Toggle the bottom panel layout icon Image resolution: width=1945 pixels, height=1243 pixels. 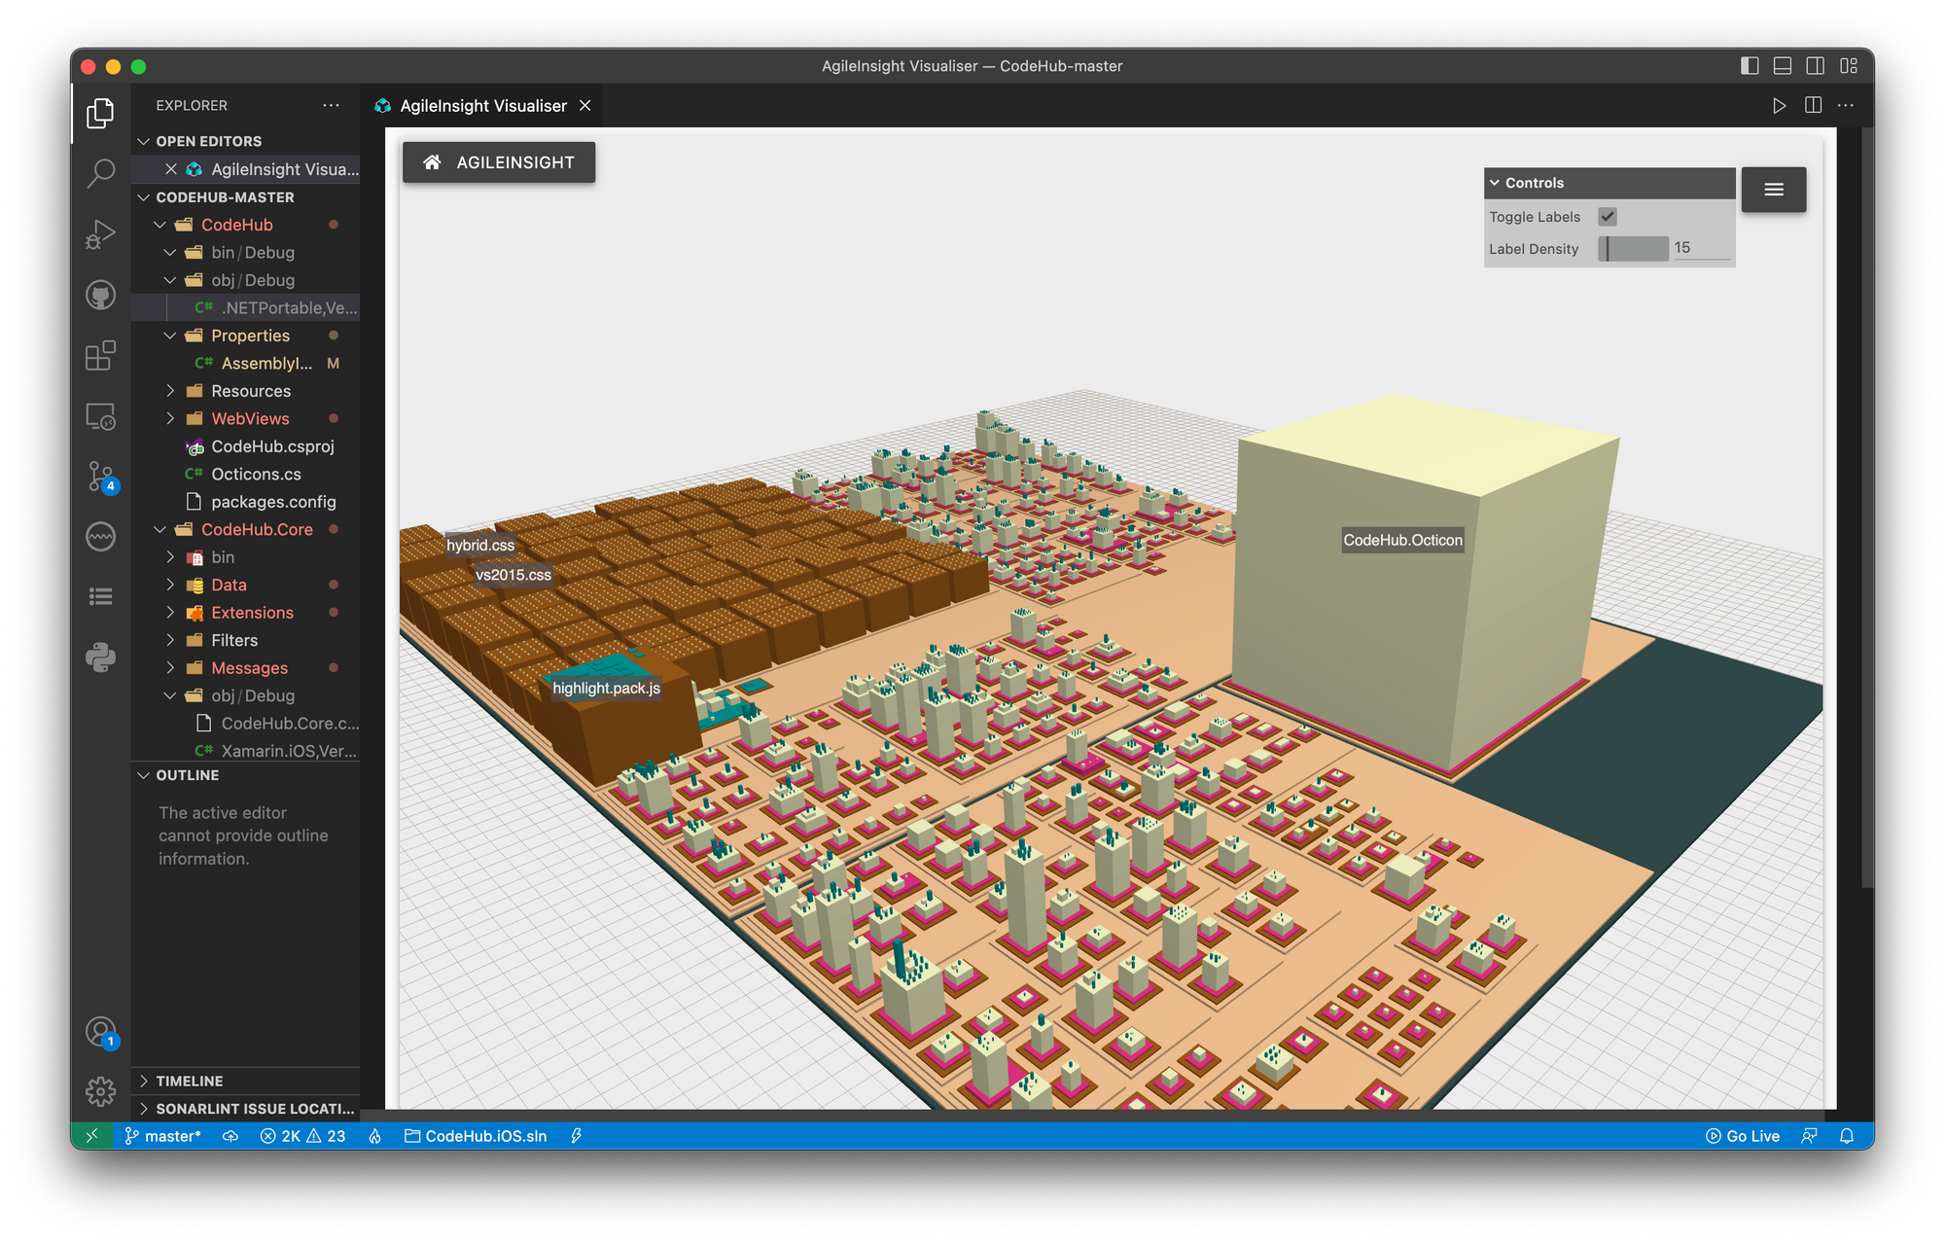click(x=1783, y=66)
